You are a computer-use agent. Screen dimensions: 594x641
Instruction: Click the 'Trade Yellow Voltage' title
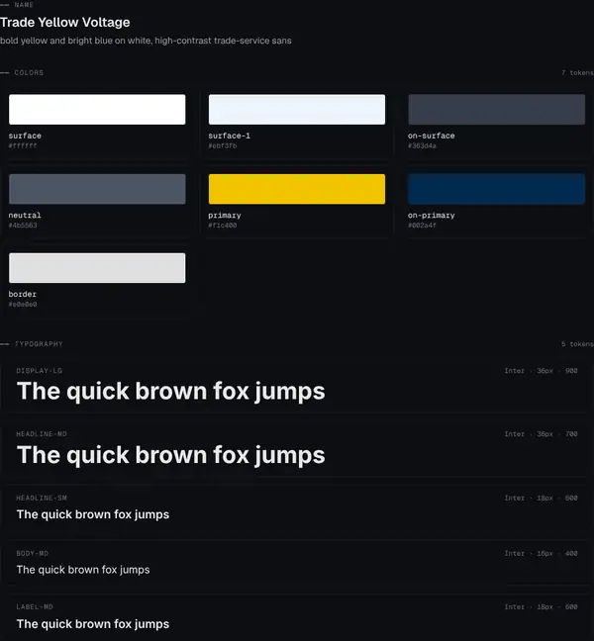[x=65, y=22]
